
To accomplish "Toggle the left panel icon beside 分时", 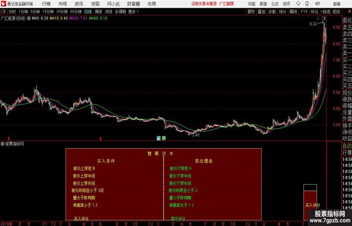I will tap(3, 12).
